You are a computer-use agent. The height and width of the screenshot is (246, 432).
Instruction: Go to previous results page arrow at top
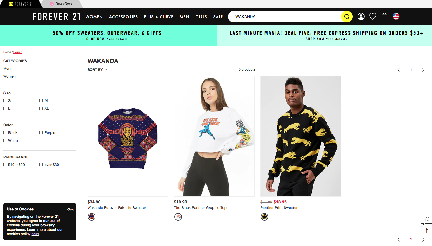point(399,70)
